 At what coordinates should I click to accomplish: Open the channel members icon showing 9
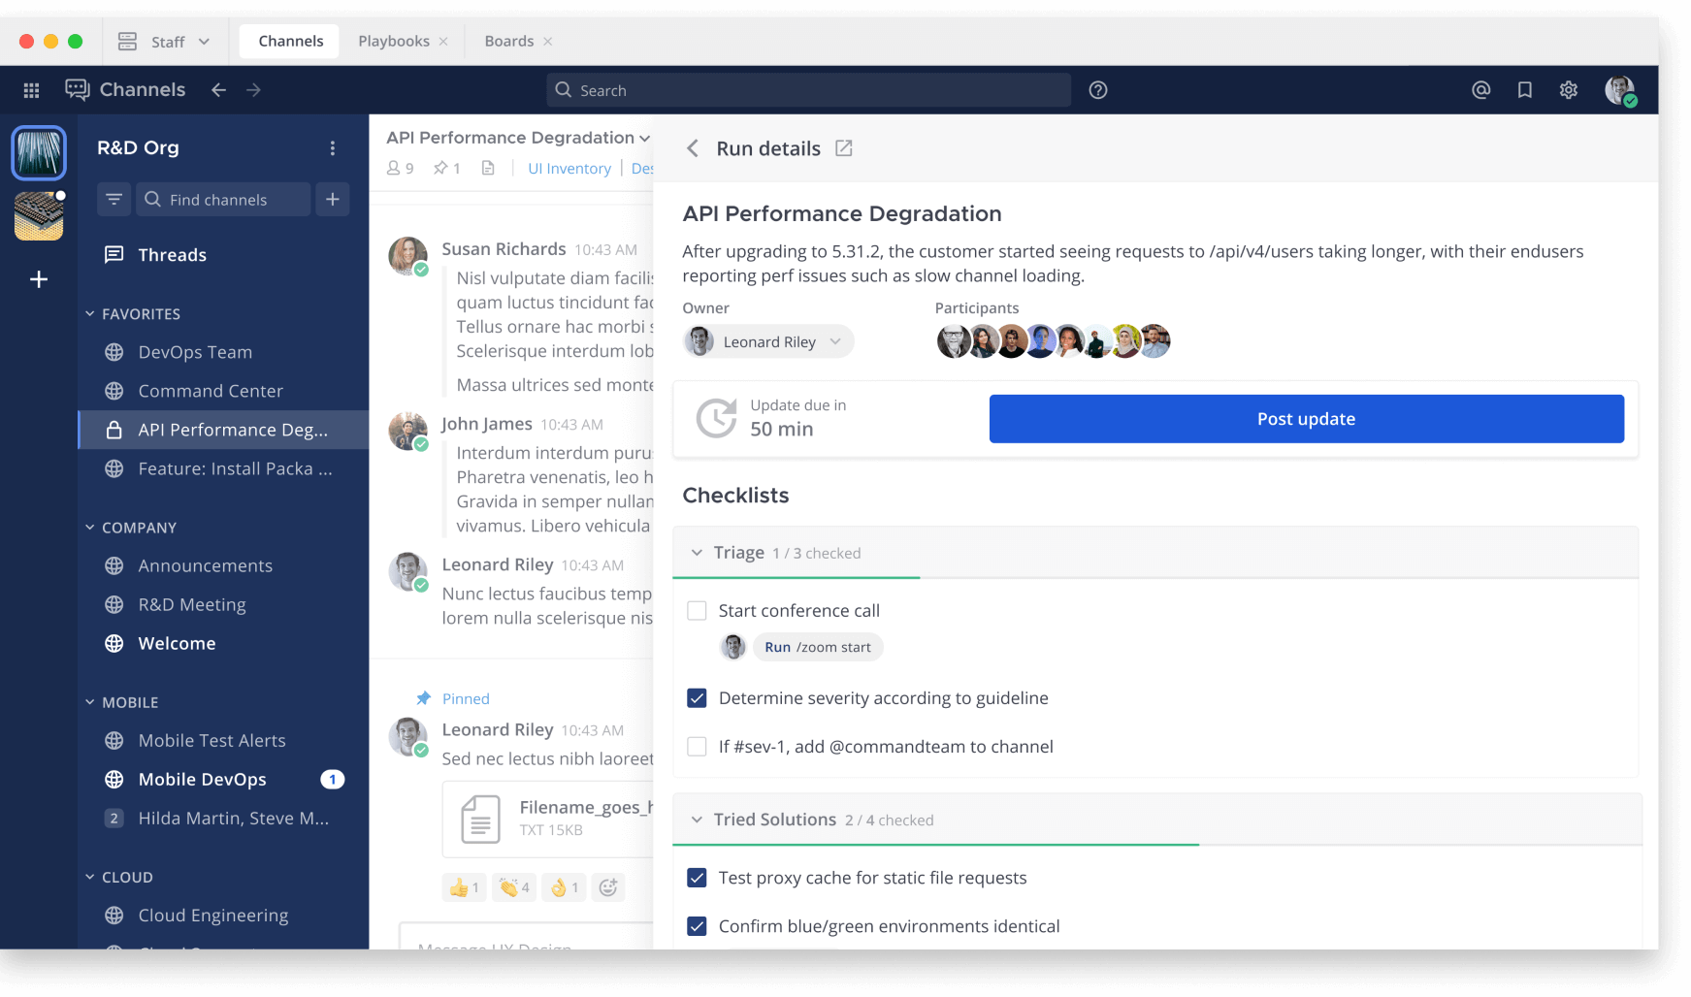point(401,169)
